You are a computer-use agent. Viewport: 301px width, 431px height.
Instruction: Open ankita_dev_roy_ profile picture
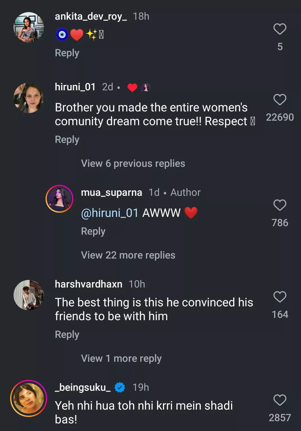29,27
